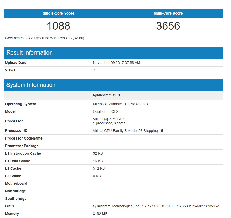This screenshot has height=218, width=231.
Task: Click the L2 Cache label
Action: point(13,169)
